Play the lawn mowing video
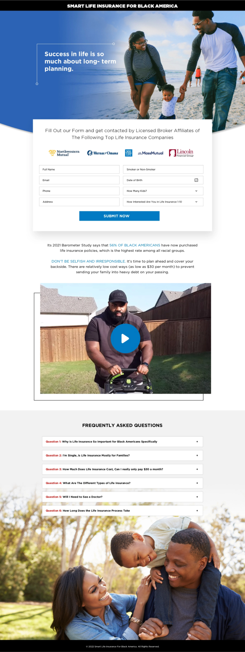This screenshot has width=245, height=652. (x=125, y=338)
